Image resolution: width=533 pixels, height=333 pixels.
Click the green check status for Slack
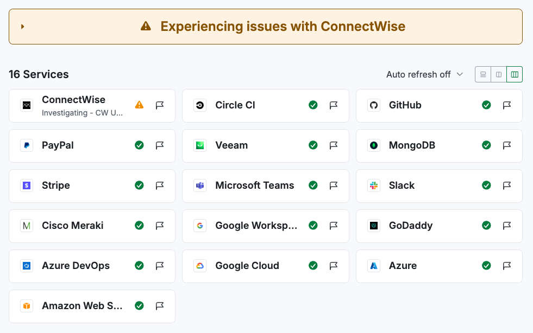point(487,185)
